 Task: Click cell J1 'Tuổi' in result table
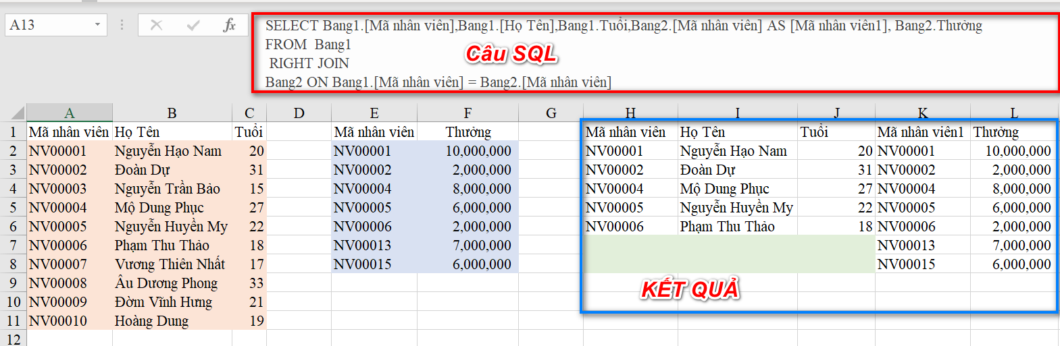[836, 132]
